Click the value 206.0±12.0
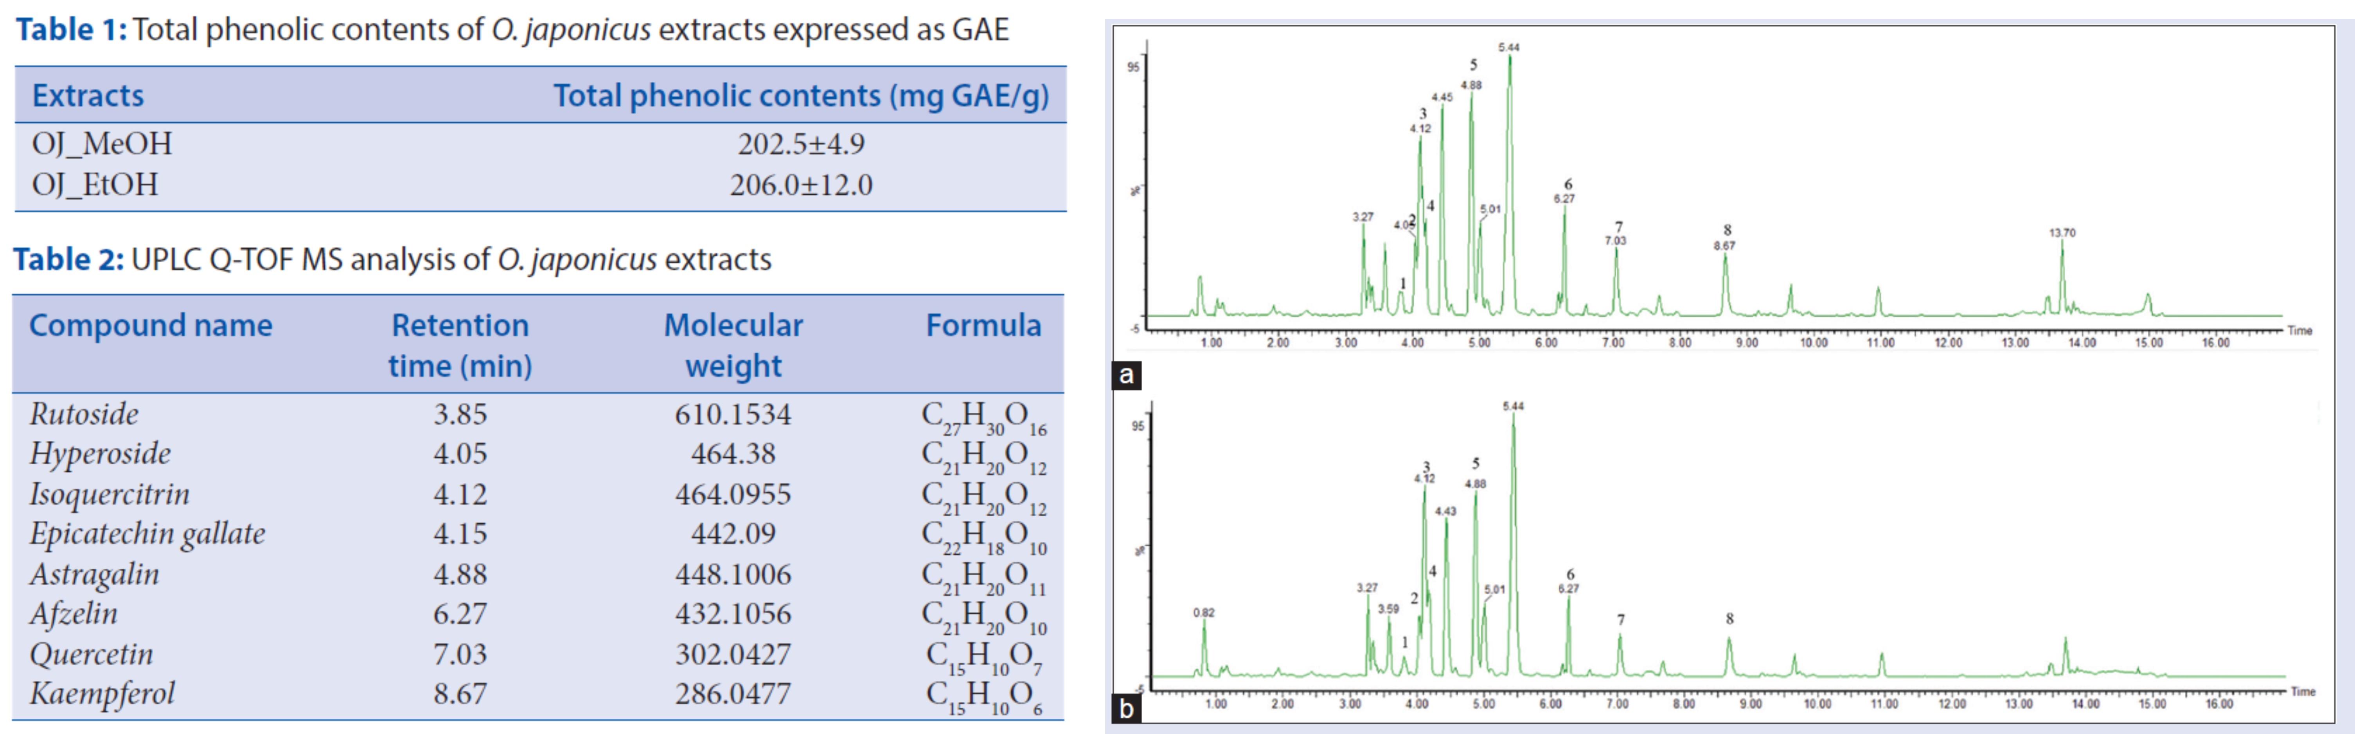 click(x=801, y=185)
